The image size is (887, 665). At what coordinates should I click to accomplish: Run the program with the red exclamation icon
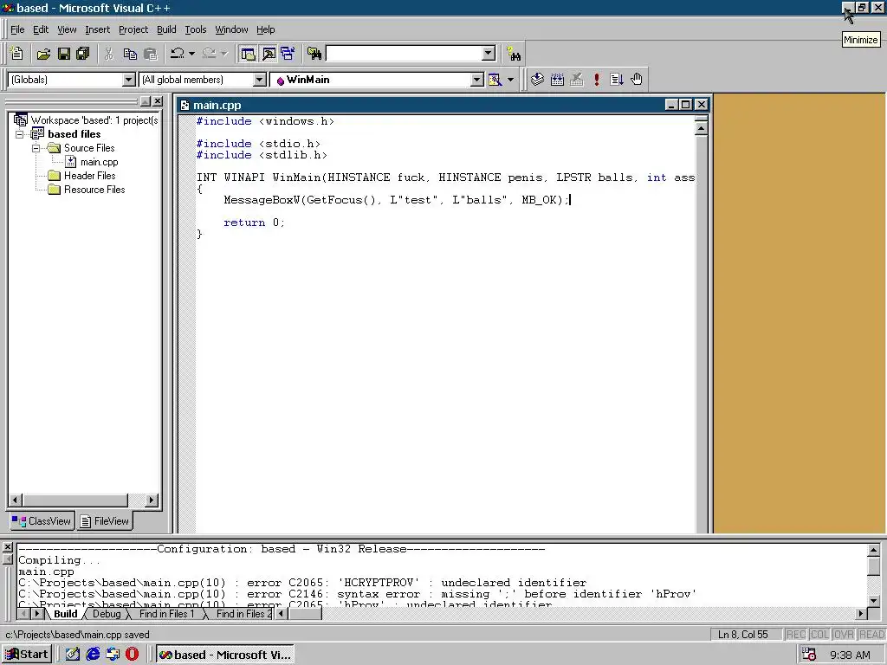(596, 80)
